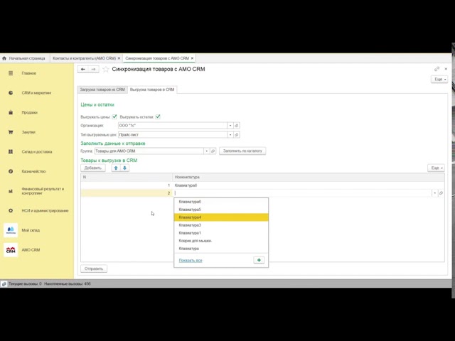
Task: Click the Мой склад sidebar icon
Action: (11, 230)
